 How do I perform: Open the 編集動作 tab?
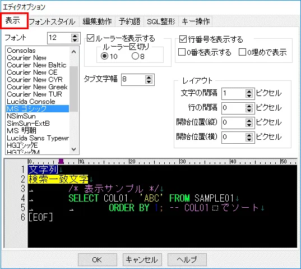[97, 21]
